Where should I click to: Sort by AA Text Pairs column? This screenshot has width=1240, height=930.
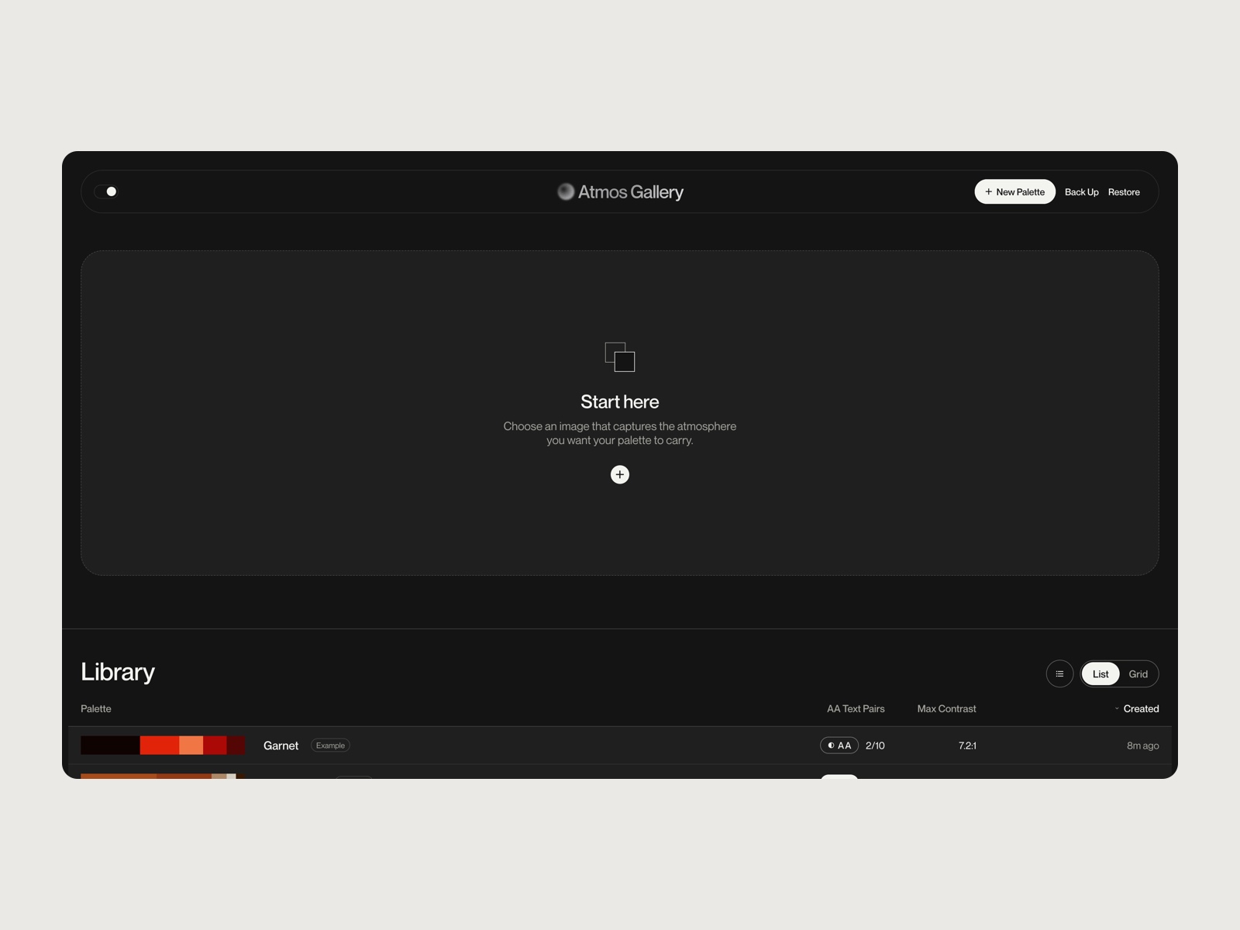click(x=856, y=709)
